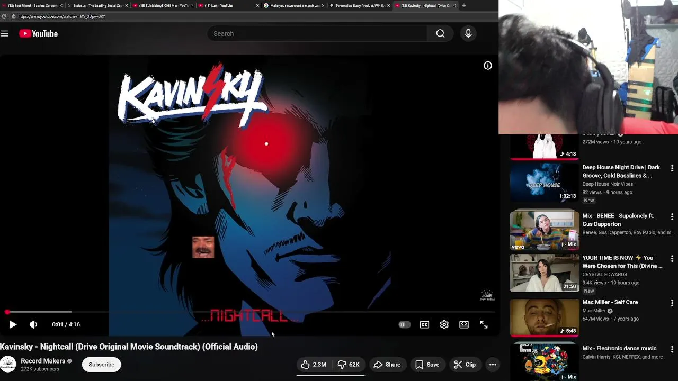The width and height of the screenshot is (678, 381).
Task: Switch to the Stake.us browser tab
Action: [97, 5]
